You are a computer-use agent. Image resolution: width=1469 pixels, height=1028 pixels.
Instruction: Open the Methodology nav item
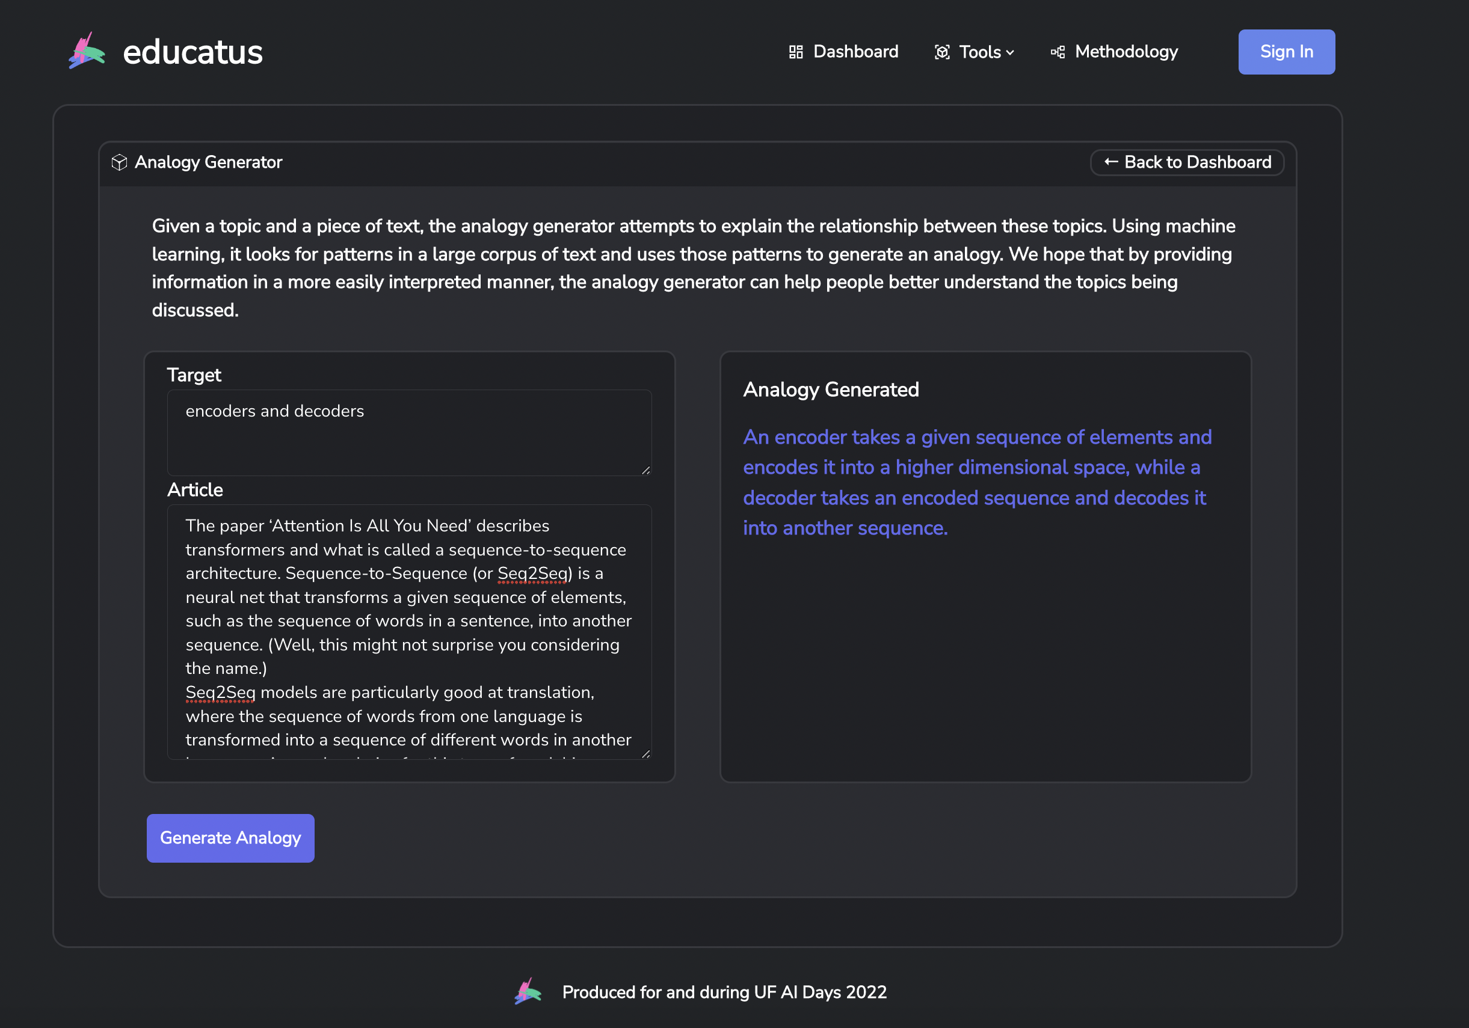coord(1126,52)
